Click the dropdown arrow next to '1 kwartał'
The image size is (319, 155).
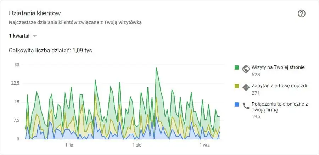[x=35, y=36]
